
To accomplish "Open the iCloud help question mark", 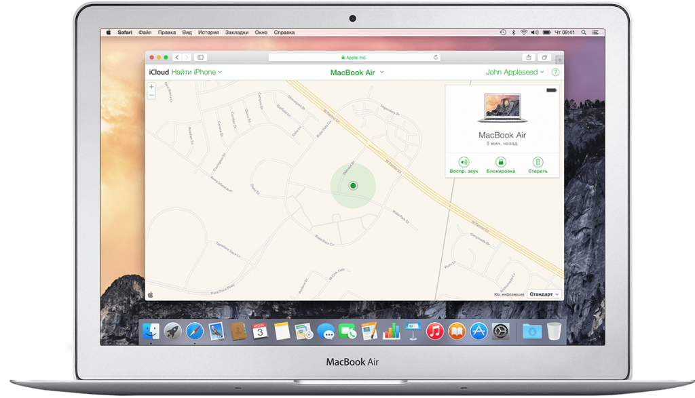I will [555, 72].
